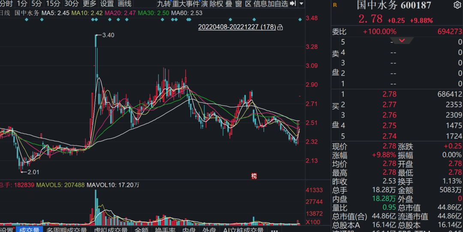
Task: Click the orange R badge before 国中水务
Action: pyautogui.click(x=335, y=5)
